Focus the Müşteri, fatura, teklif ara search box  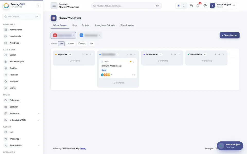point(127,6)
